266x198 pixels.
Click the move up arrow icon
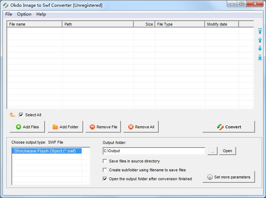260,40
